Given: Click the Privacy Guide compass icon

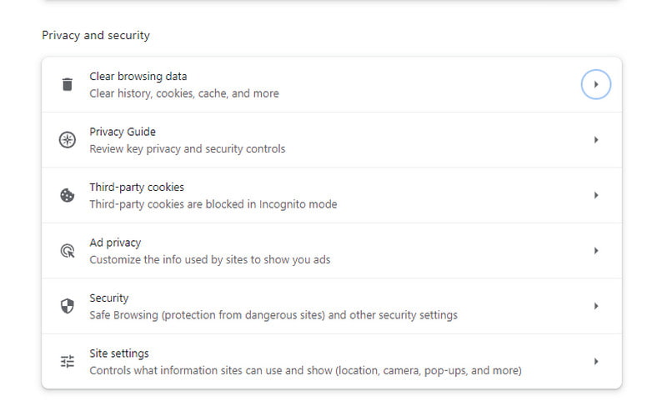Looking at the screenshot, I should (68, 140).
